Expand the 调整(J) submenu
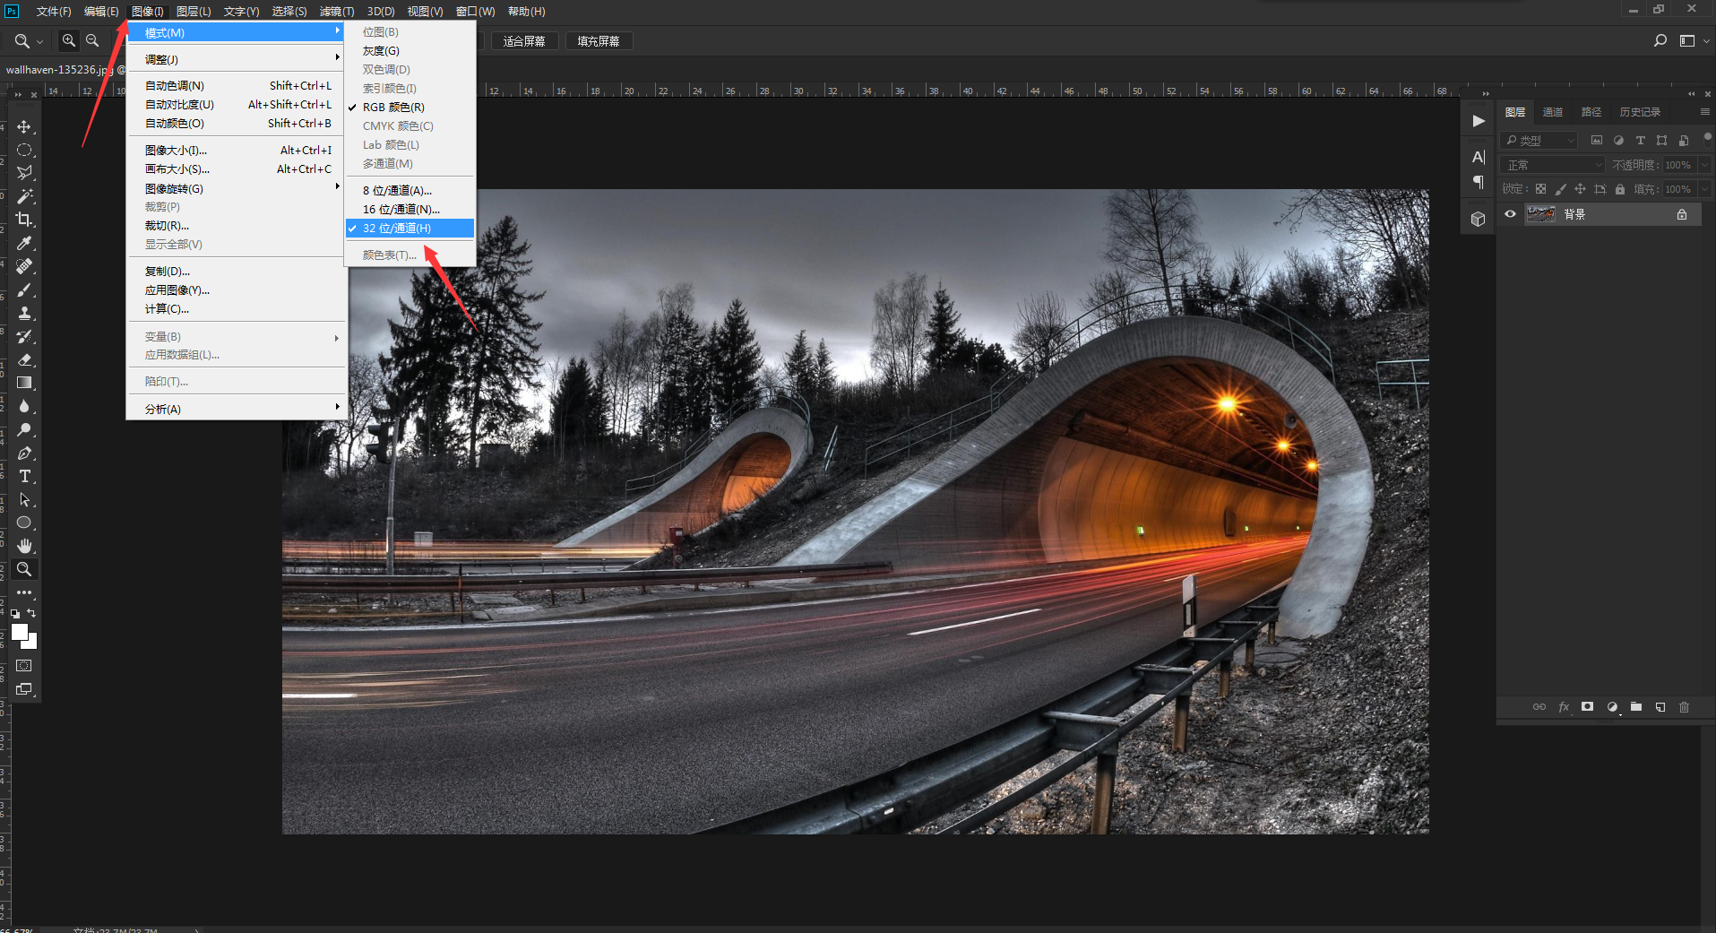The image size is (1716, 933). [237, 59]
